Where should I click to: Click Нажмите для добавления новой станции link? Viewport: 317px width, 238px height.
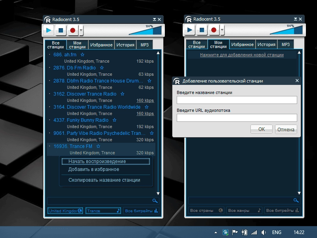click(242, 55)
